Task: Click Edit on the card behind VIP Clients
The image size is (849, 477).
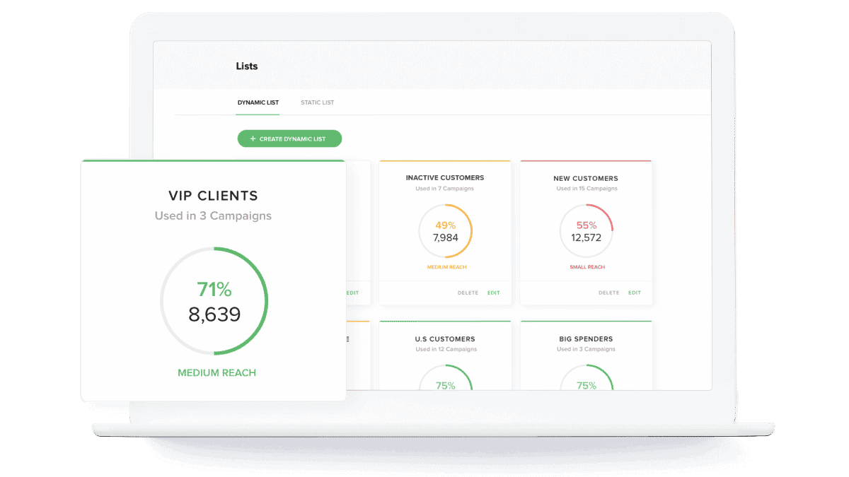Action: tap(352, 293)
